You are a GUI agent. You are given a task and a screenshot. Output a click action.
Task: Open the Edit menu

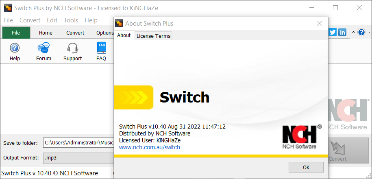(x=52, y=20)
